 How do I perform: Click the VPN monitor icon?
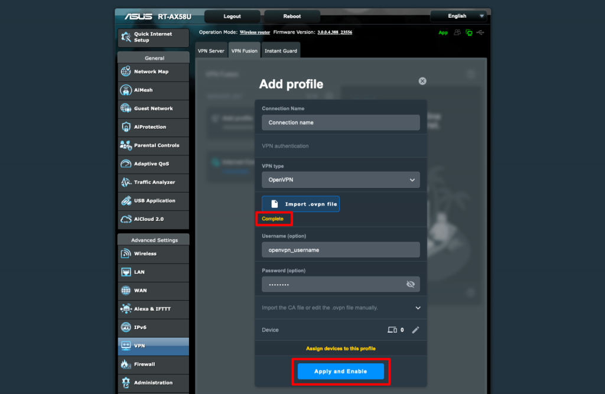pos(126,346)
